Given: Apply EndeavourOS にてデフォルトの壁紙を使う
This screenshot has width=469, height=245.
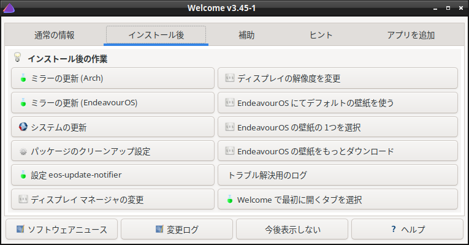Looking at the screenshot, I should pyautogui.click(x=338, y=103).
